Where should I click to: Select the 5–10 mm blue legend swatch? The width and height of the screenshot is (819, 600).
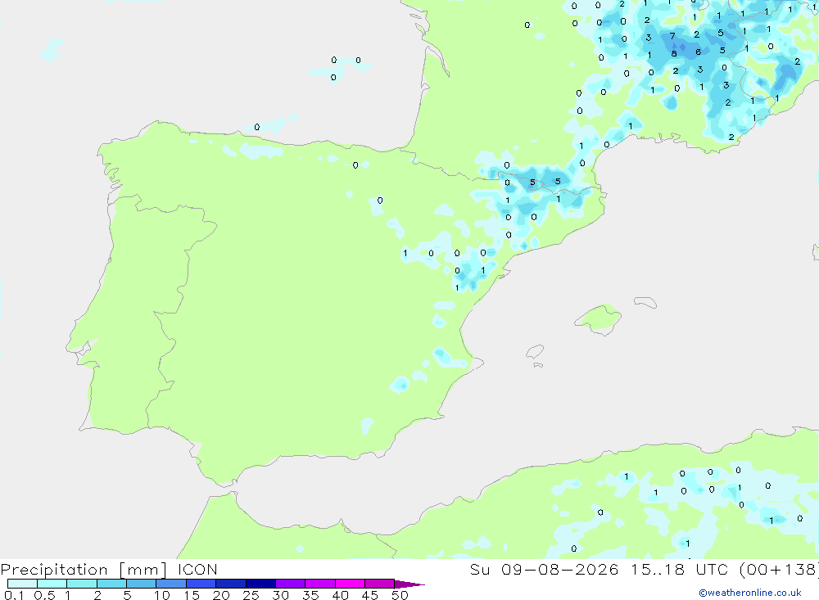(x=141, y=584)
